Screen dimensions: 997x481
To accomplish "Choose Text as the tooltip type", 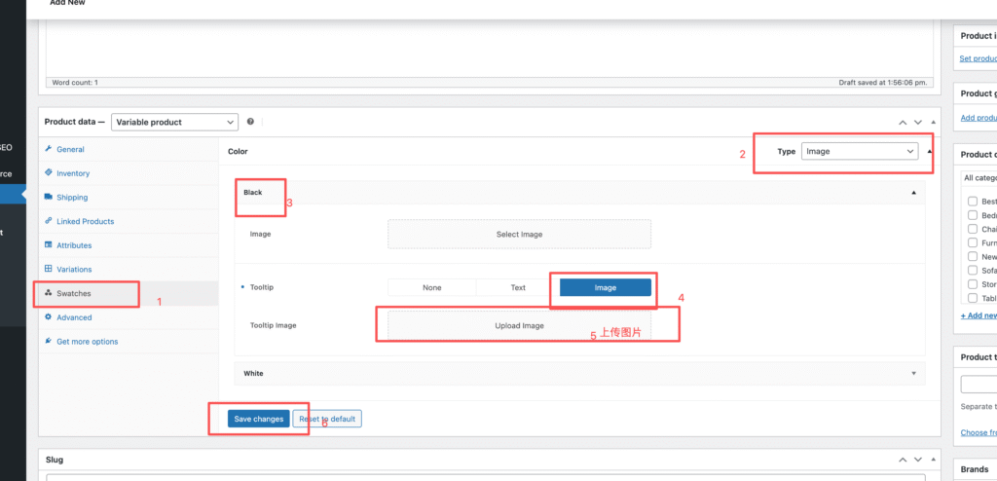I will [518, 287].
